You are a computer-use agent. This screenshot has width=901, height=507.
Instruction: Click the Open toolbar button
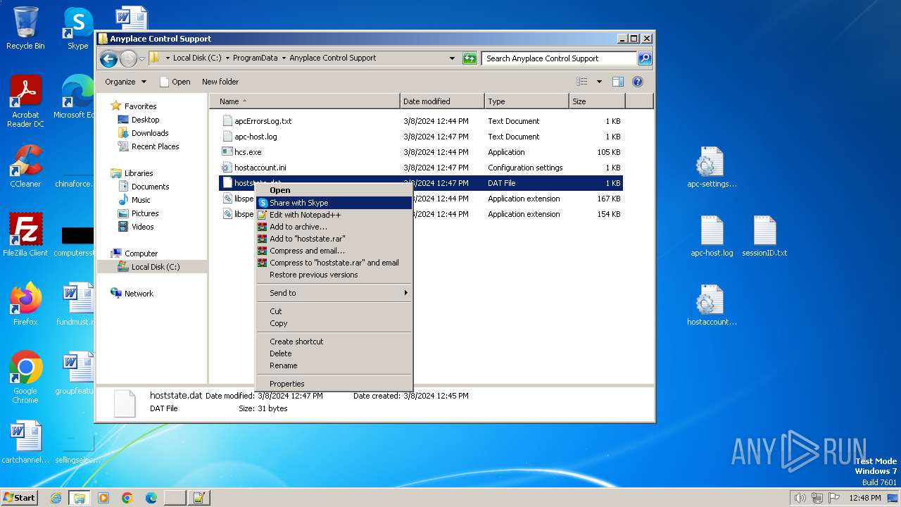coord(175,82)
